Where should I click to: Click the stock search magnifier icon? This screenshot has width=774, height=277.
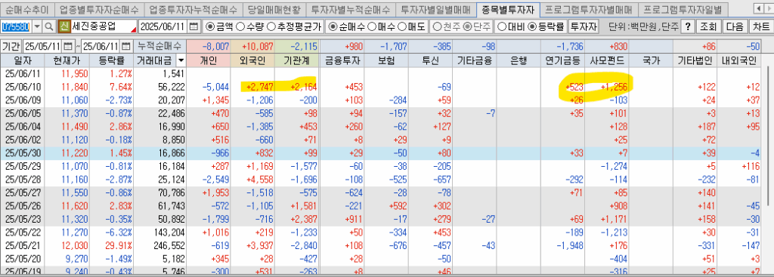point(49,26)
